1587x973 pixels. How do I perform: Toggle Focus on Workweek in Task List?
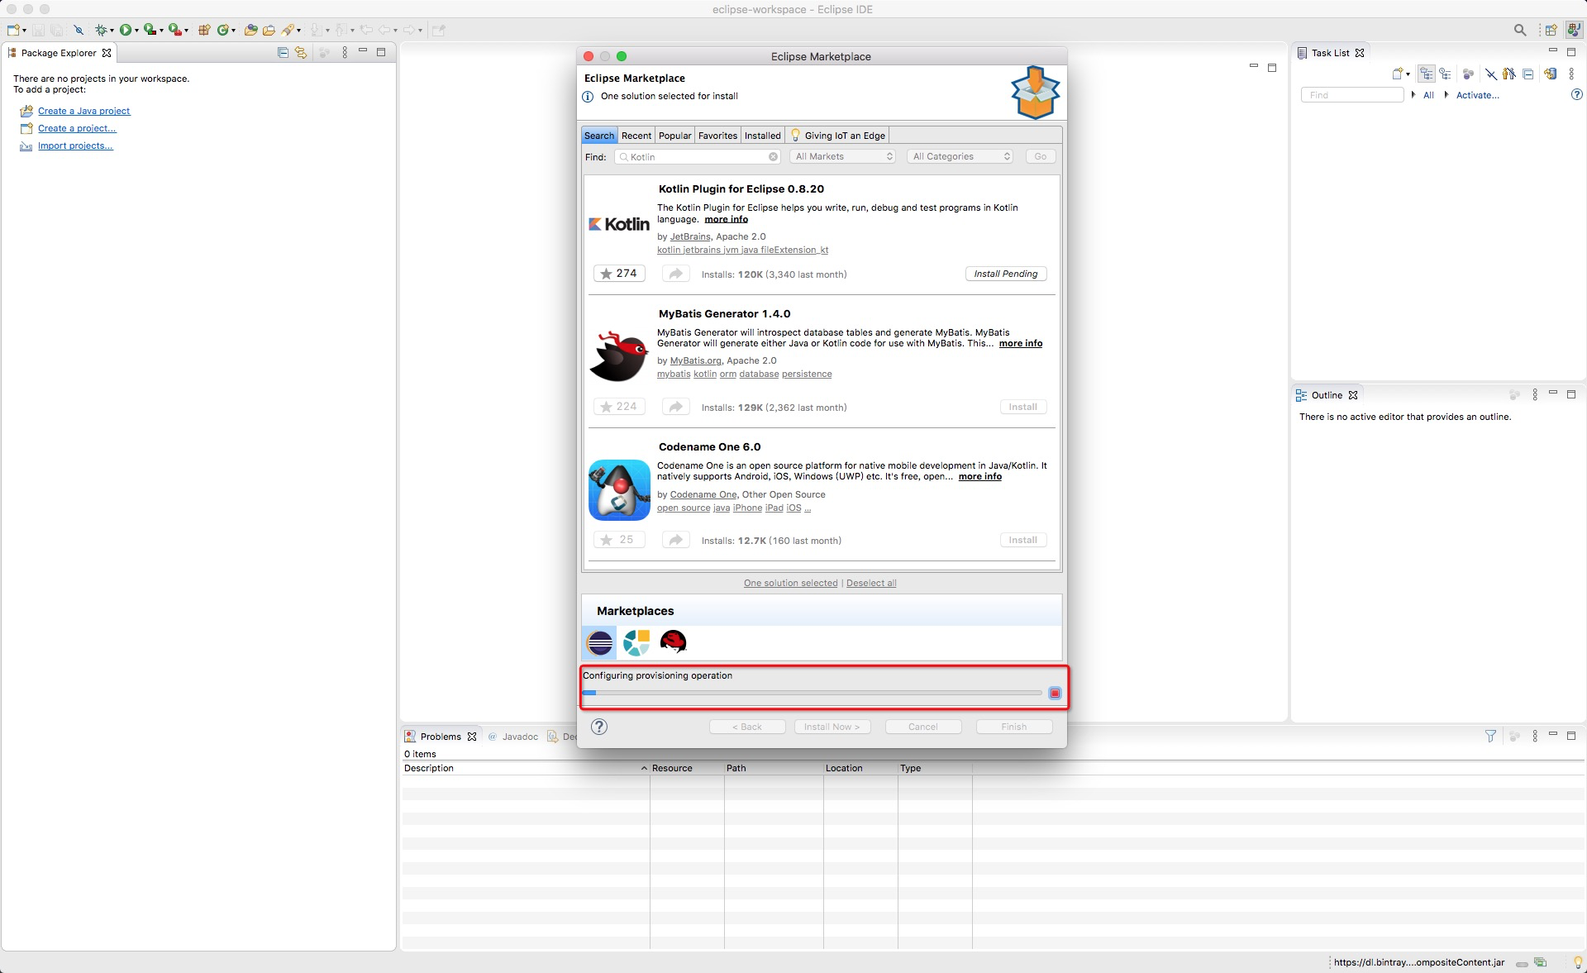coord(1468,74)
